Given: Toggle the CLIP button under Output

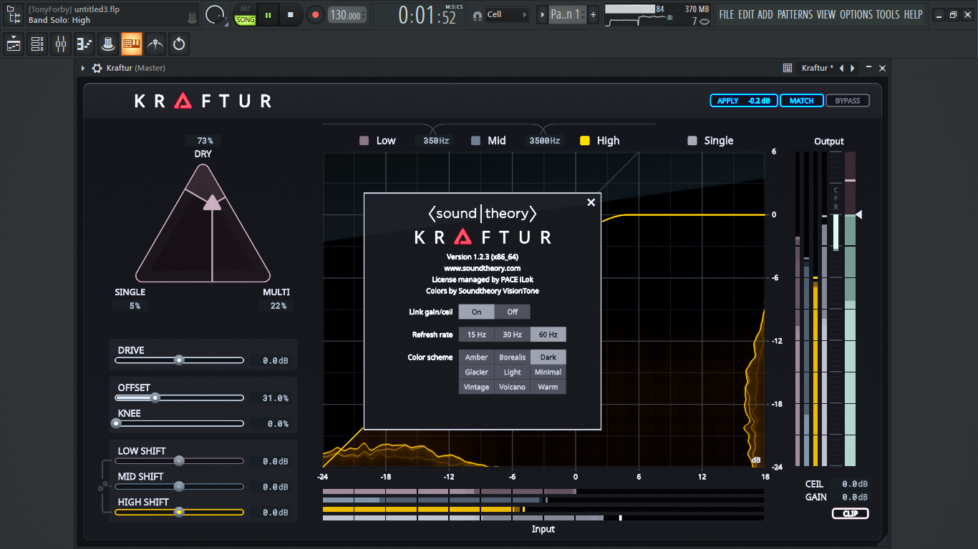Looking at the screenshot, I should (850, 513).
